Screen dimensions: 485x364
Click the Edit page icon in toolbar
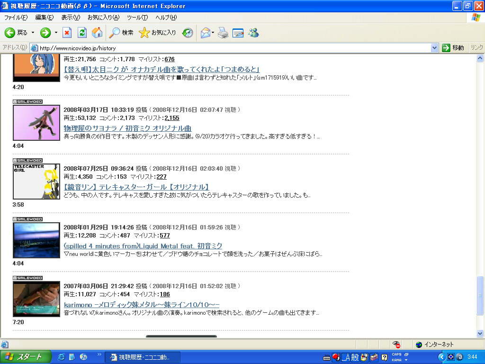click(238, 33)
